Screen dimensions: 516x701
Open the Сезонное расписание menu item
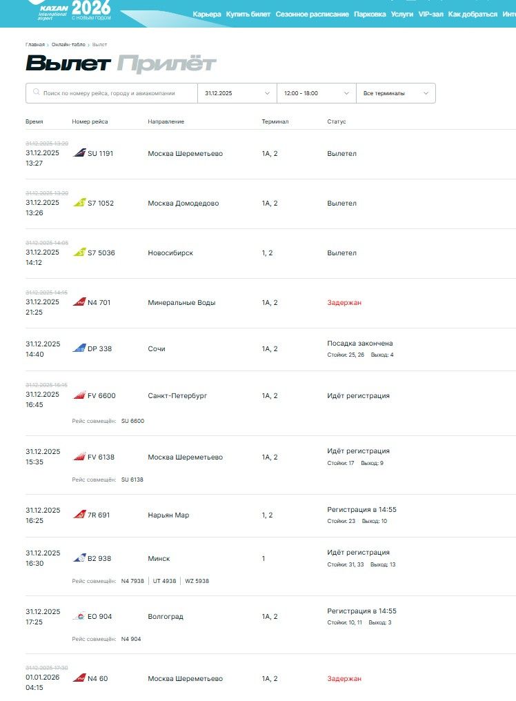click(312, 14)
